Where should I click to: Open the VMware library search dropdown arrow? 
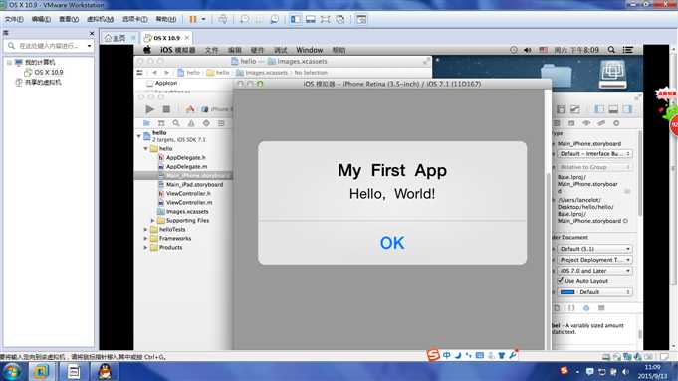click(89, 46)
